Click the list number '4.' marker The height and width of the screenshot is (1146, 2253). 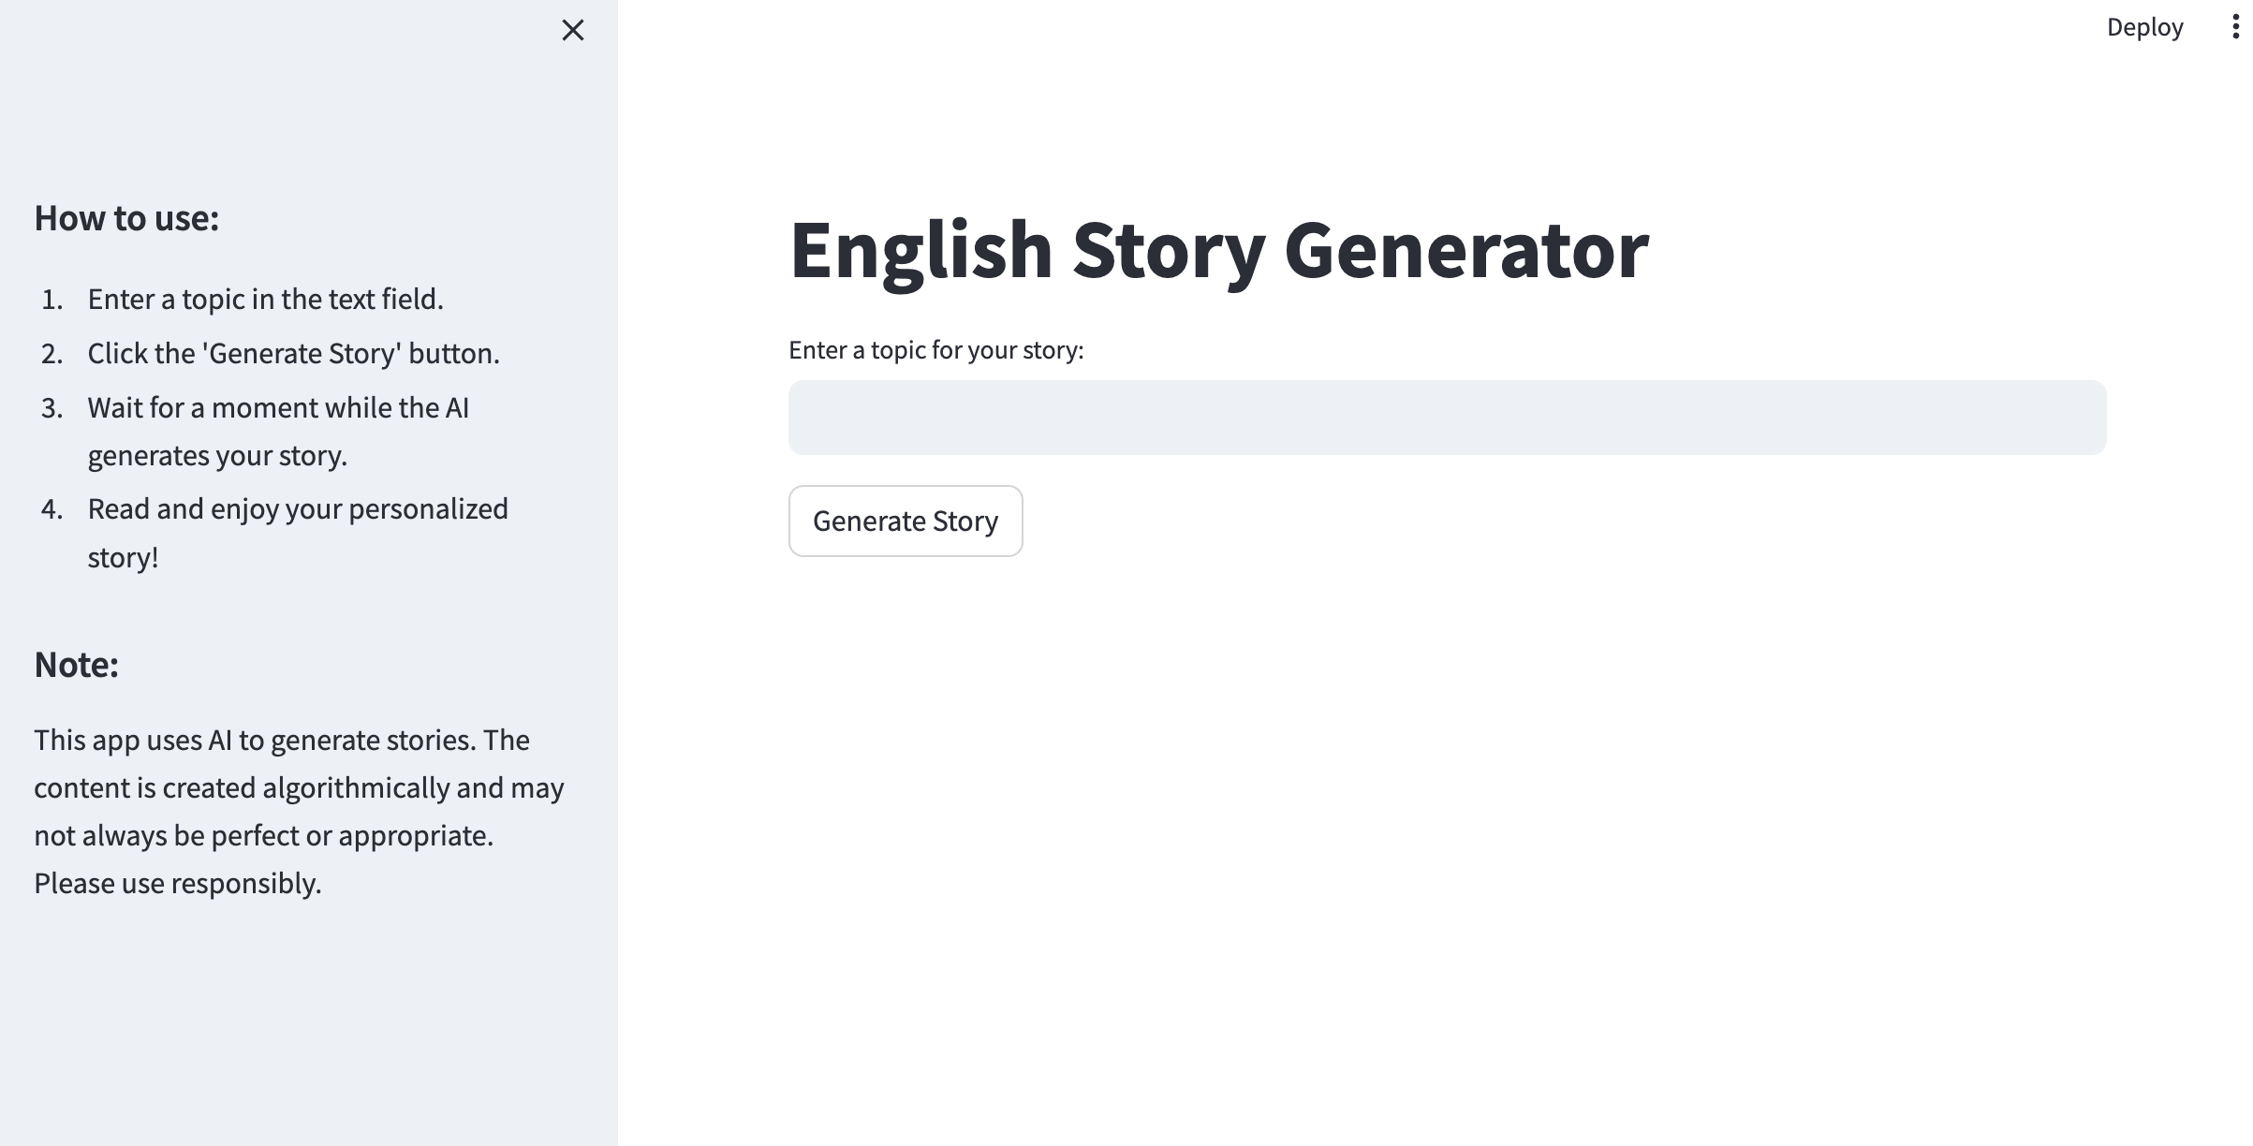tap(52, 509)
